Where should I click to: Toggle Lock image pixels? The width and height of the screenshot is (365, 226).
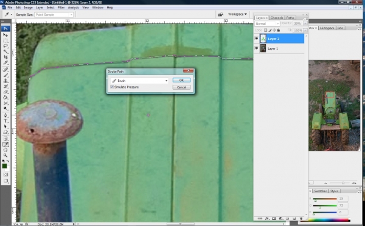[269, 30]
